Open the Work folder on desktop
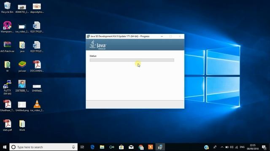Viewport: 270px width, 151px height. [x=22, y=125]
